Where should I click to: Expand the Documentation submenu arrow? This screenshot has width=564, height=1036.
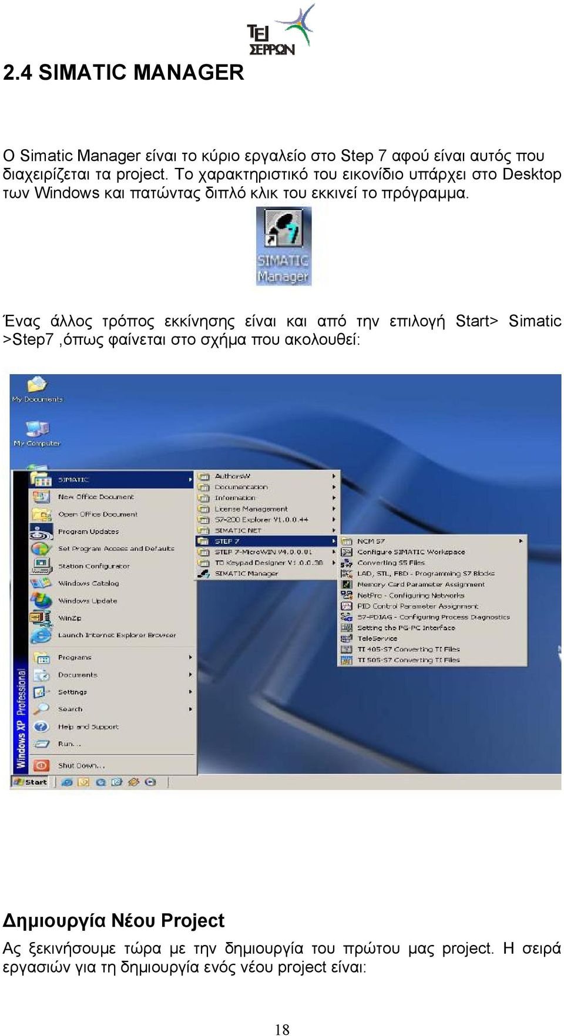(x=334, y=487)
